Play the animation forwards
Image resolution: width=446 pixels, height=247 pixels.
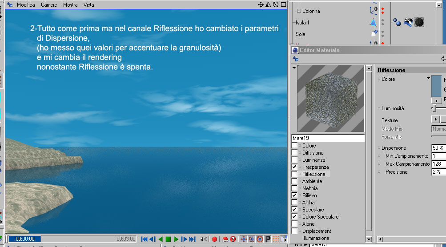point(176,239)
